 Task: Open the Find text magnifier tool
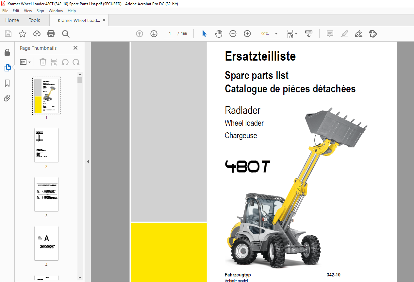[x=66, y=34]
